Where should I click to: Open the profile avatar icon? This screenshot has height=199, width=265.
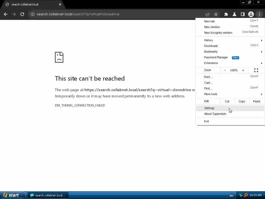(x=251, y=14)
